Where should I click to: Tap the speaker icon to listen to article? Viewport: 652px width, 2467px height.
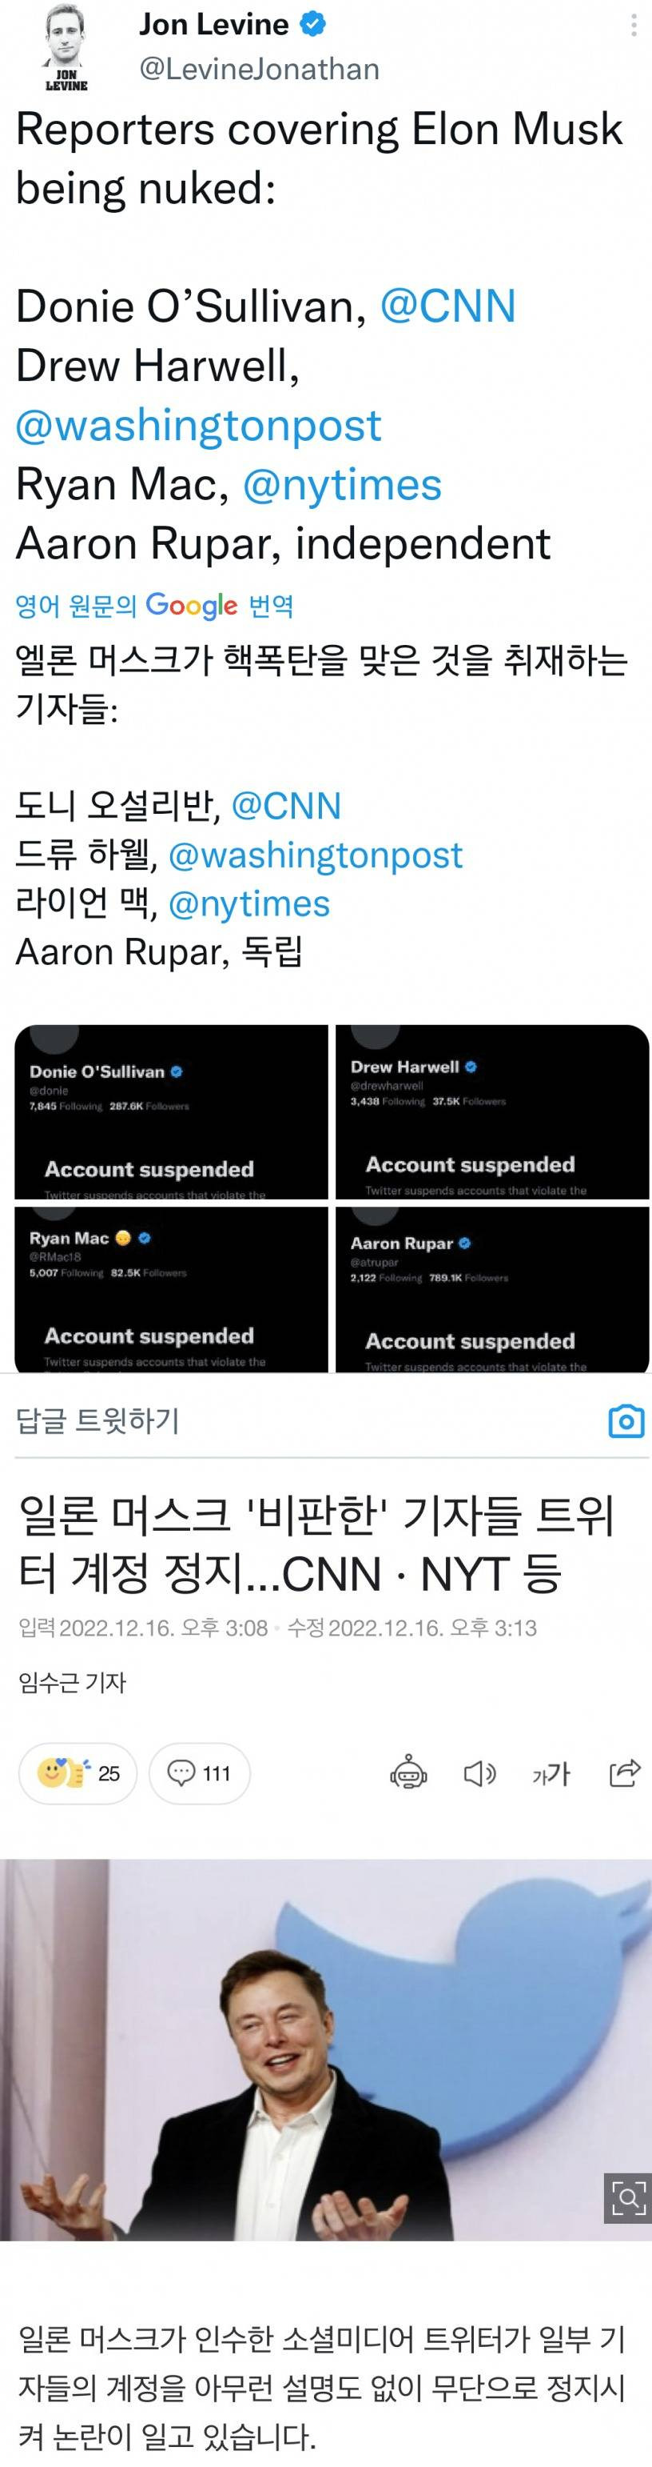click(x=480, y=1774)
